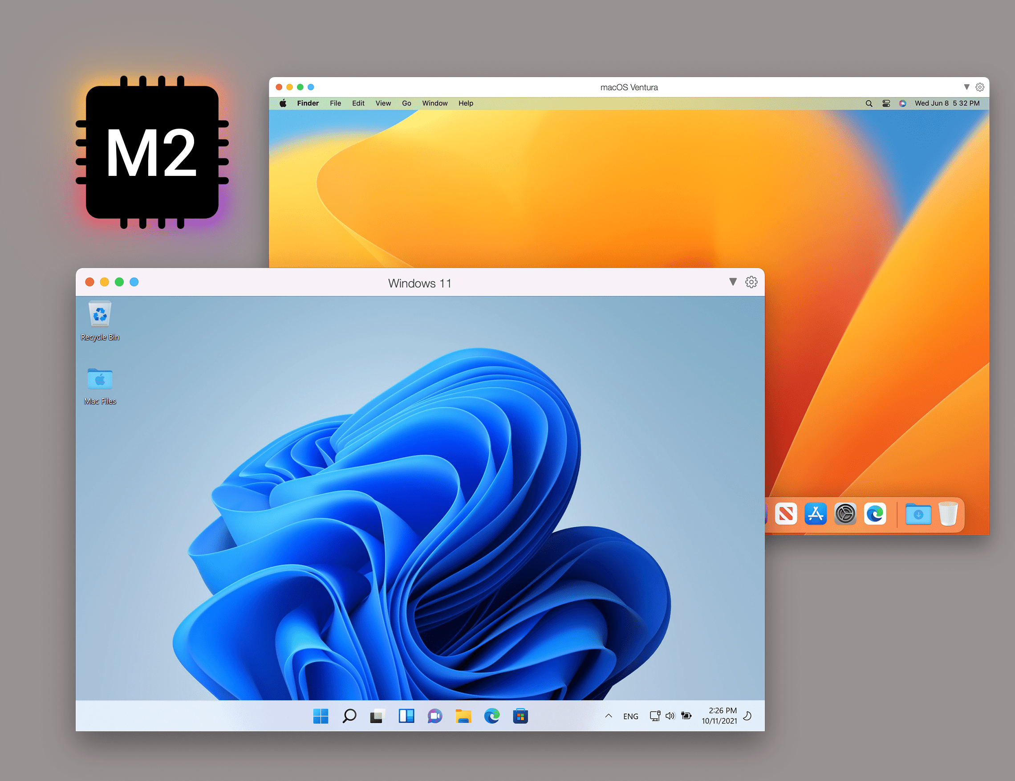Open the Finder menu
Viewport: 1015px width, 781px height.
[x=308, y=103]
